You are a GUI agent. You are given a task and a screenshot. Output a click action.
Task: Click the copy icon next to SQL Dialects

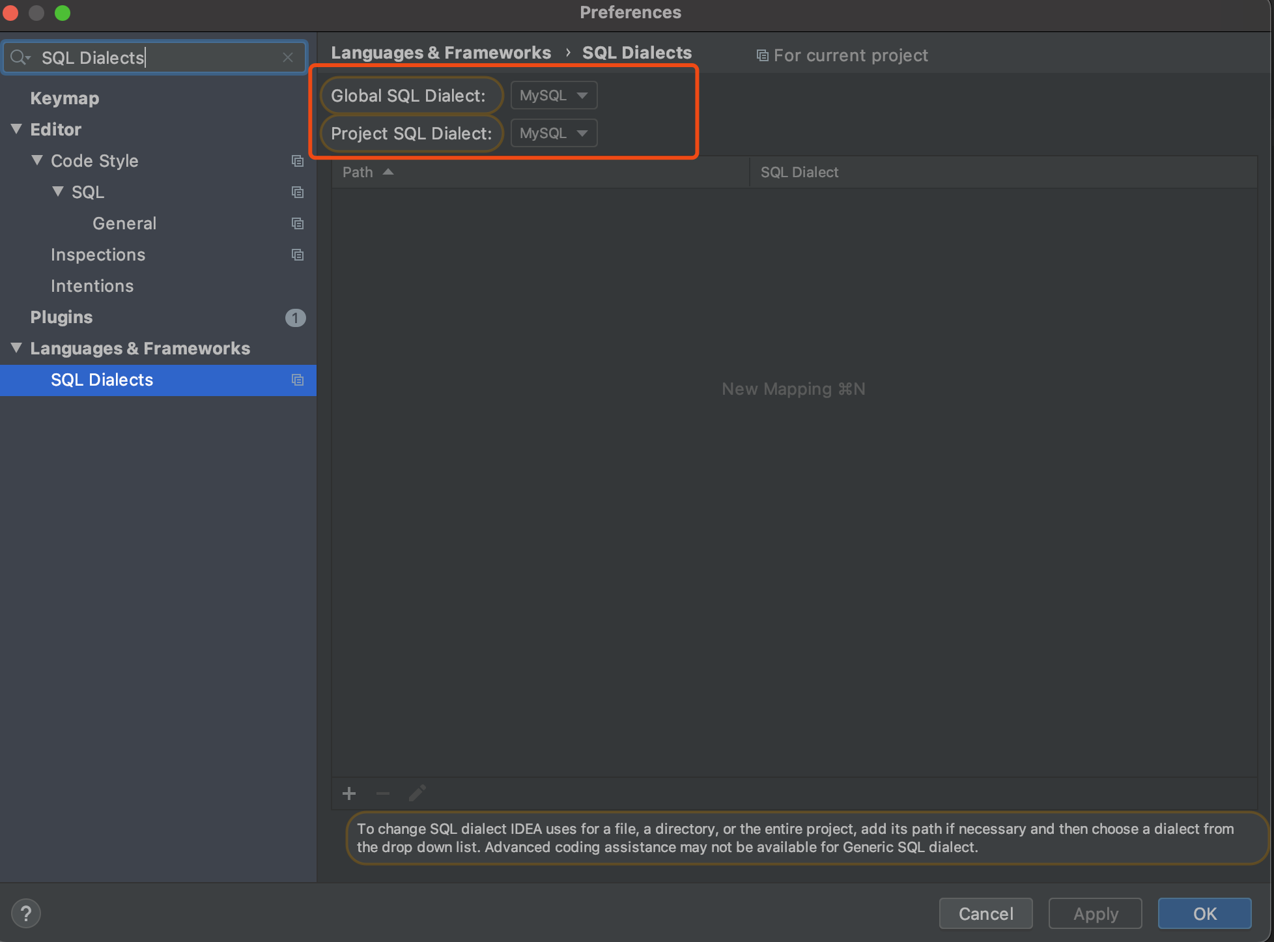[x=298, y=379]
